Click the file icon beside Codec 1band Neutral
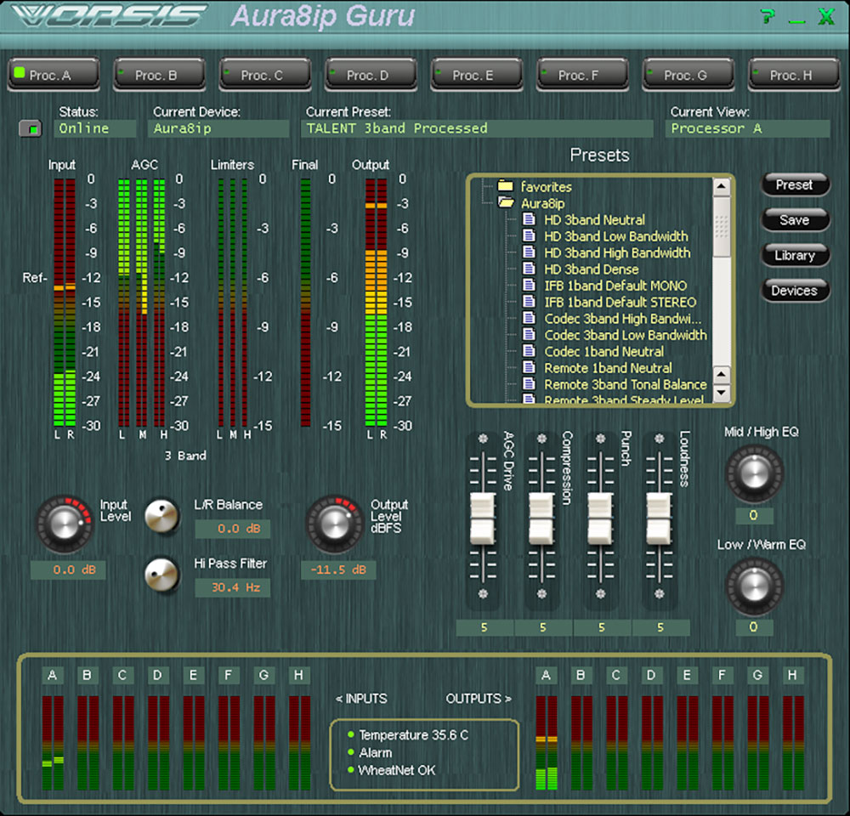The image size is (850, 816). point(529,351)
